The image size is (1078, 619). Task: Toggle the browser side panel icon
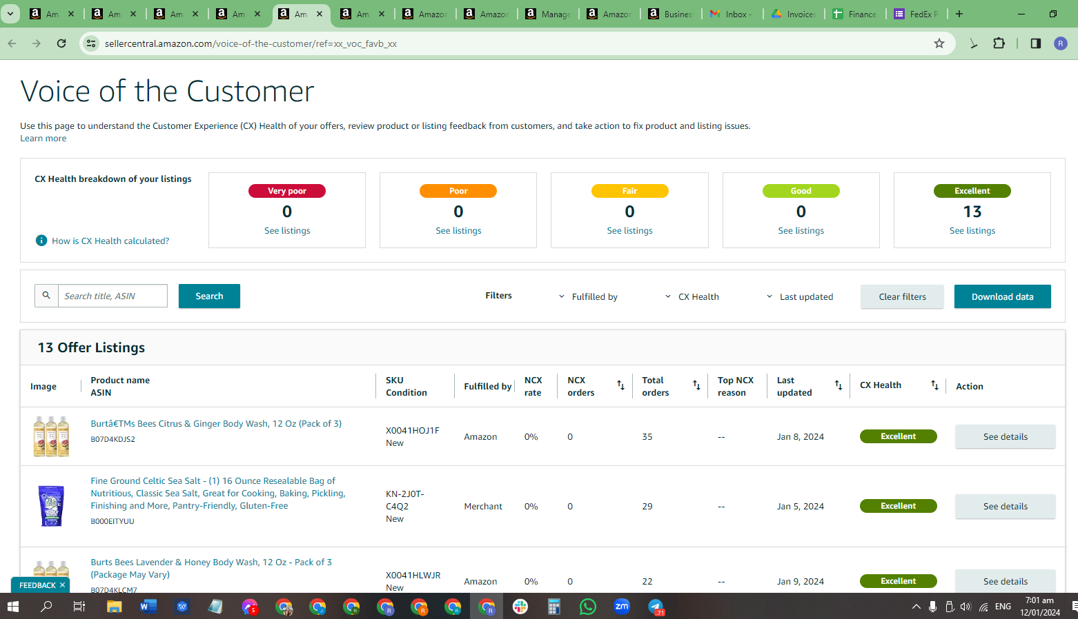pos(1036,43)
